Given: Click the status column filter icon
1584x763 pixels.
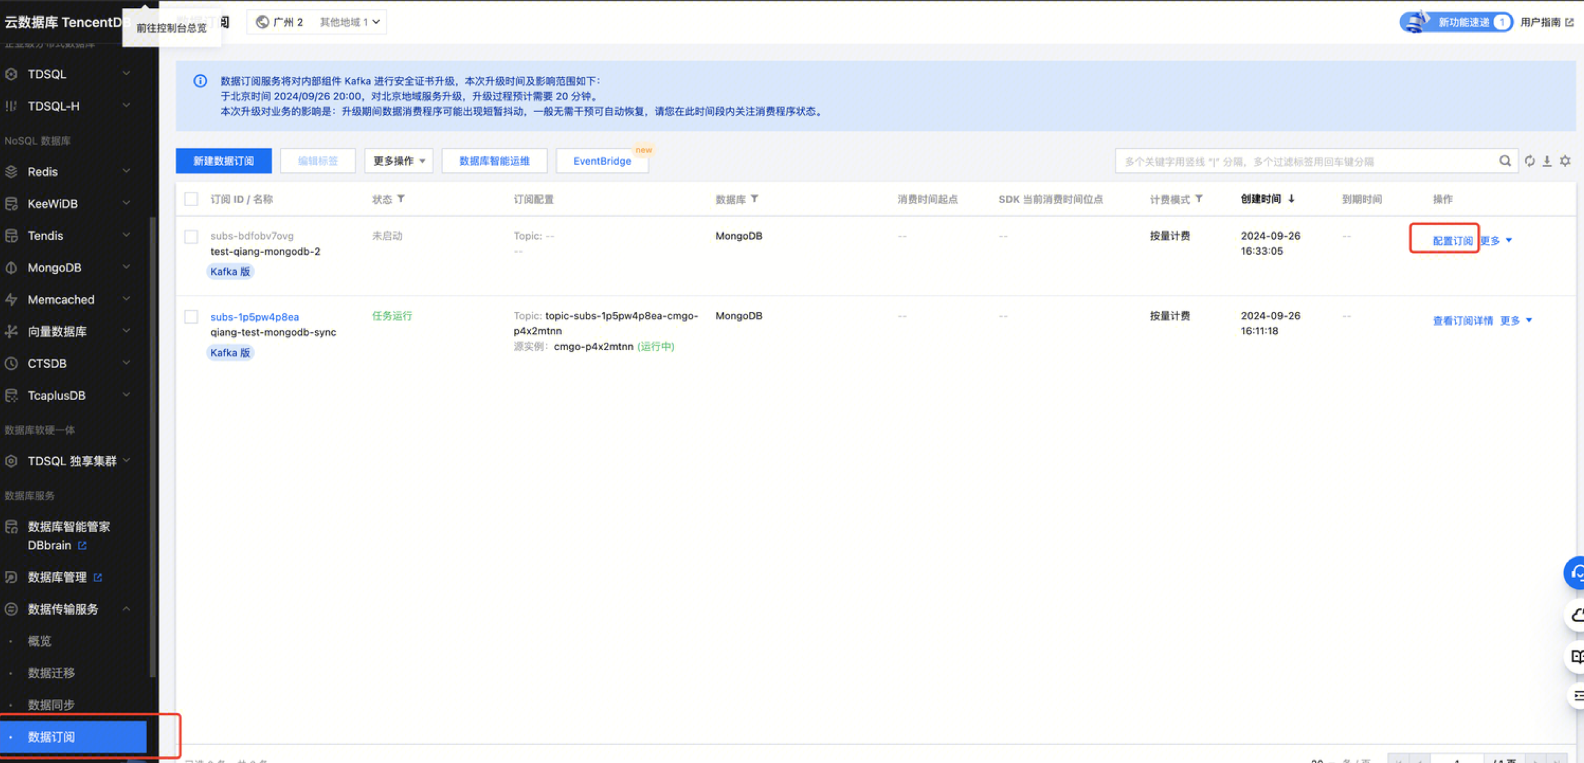Looking at the screenshot, I should pos(401,199).
